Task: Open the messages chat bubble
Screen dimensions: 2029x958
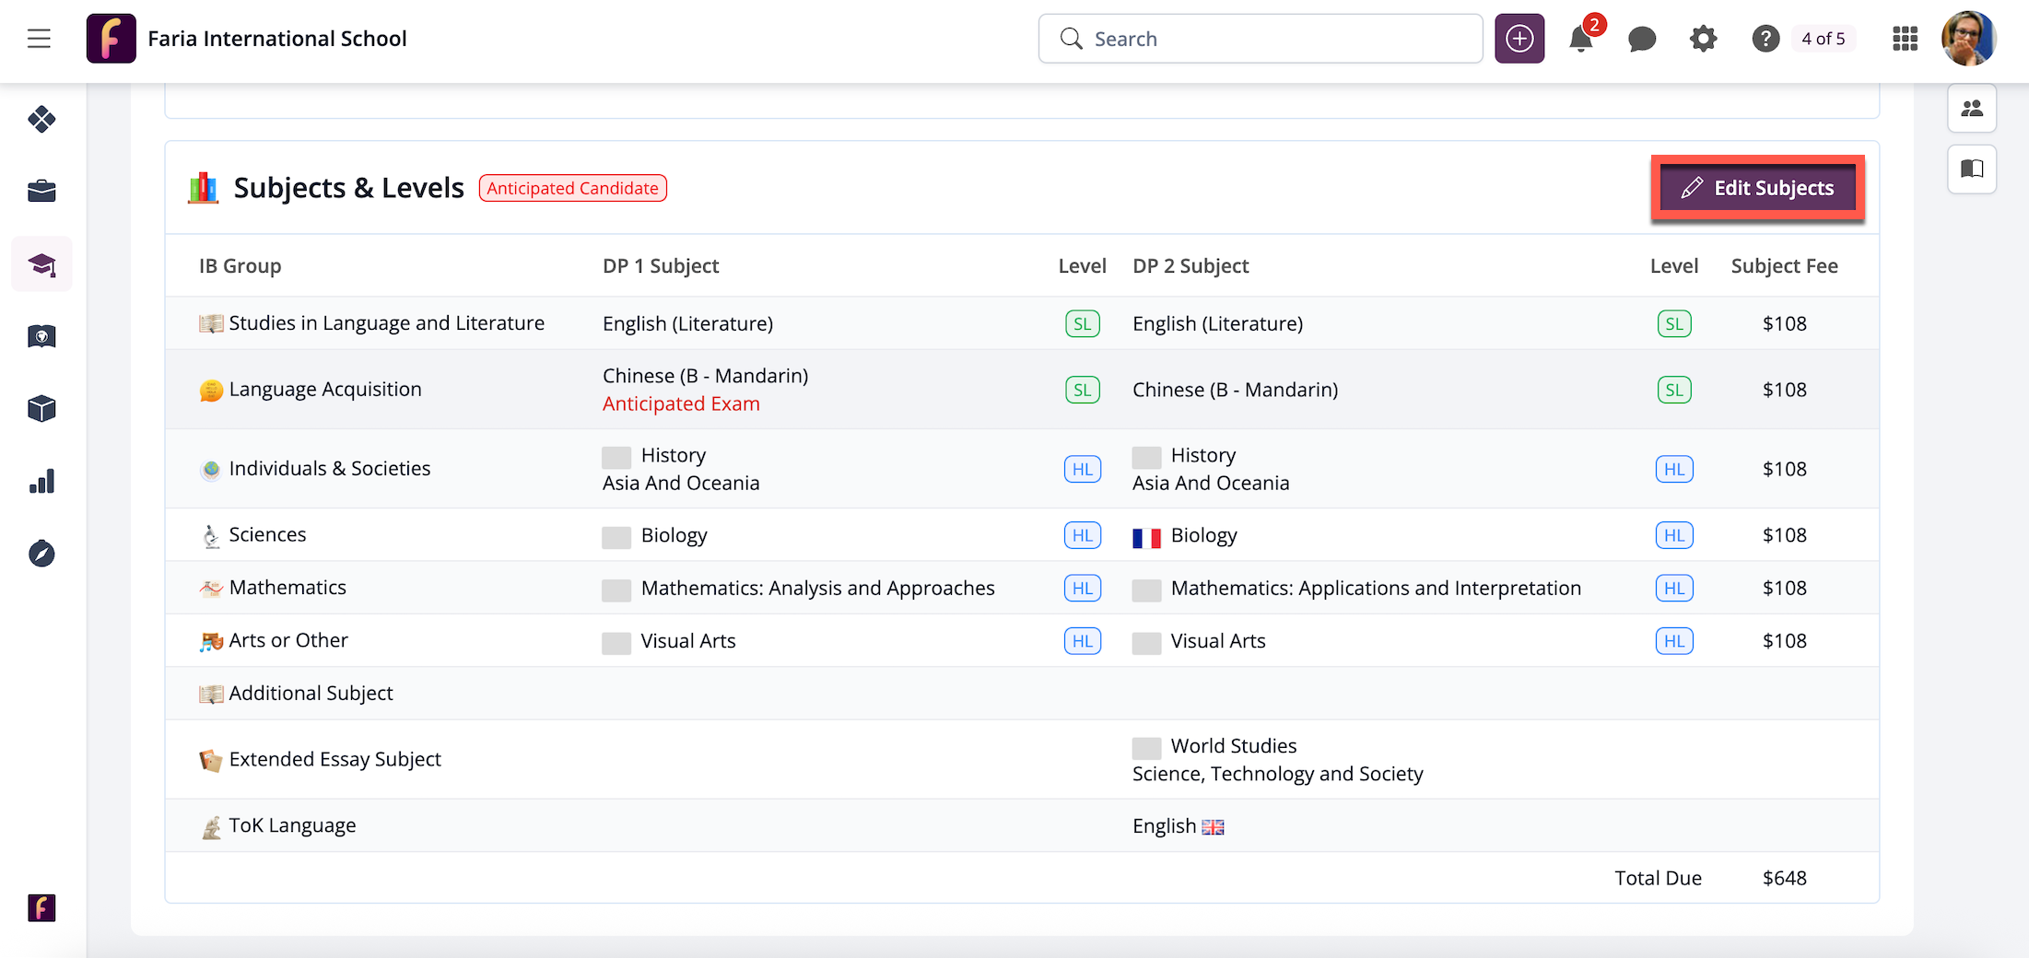Action: (1642, 39)
